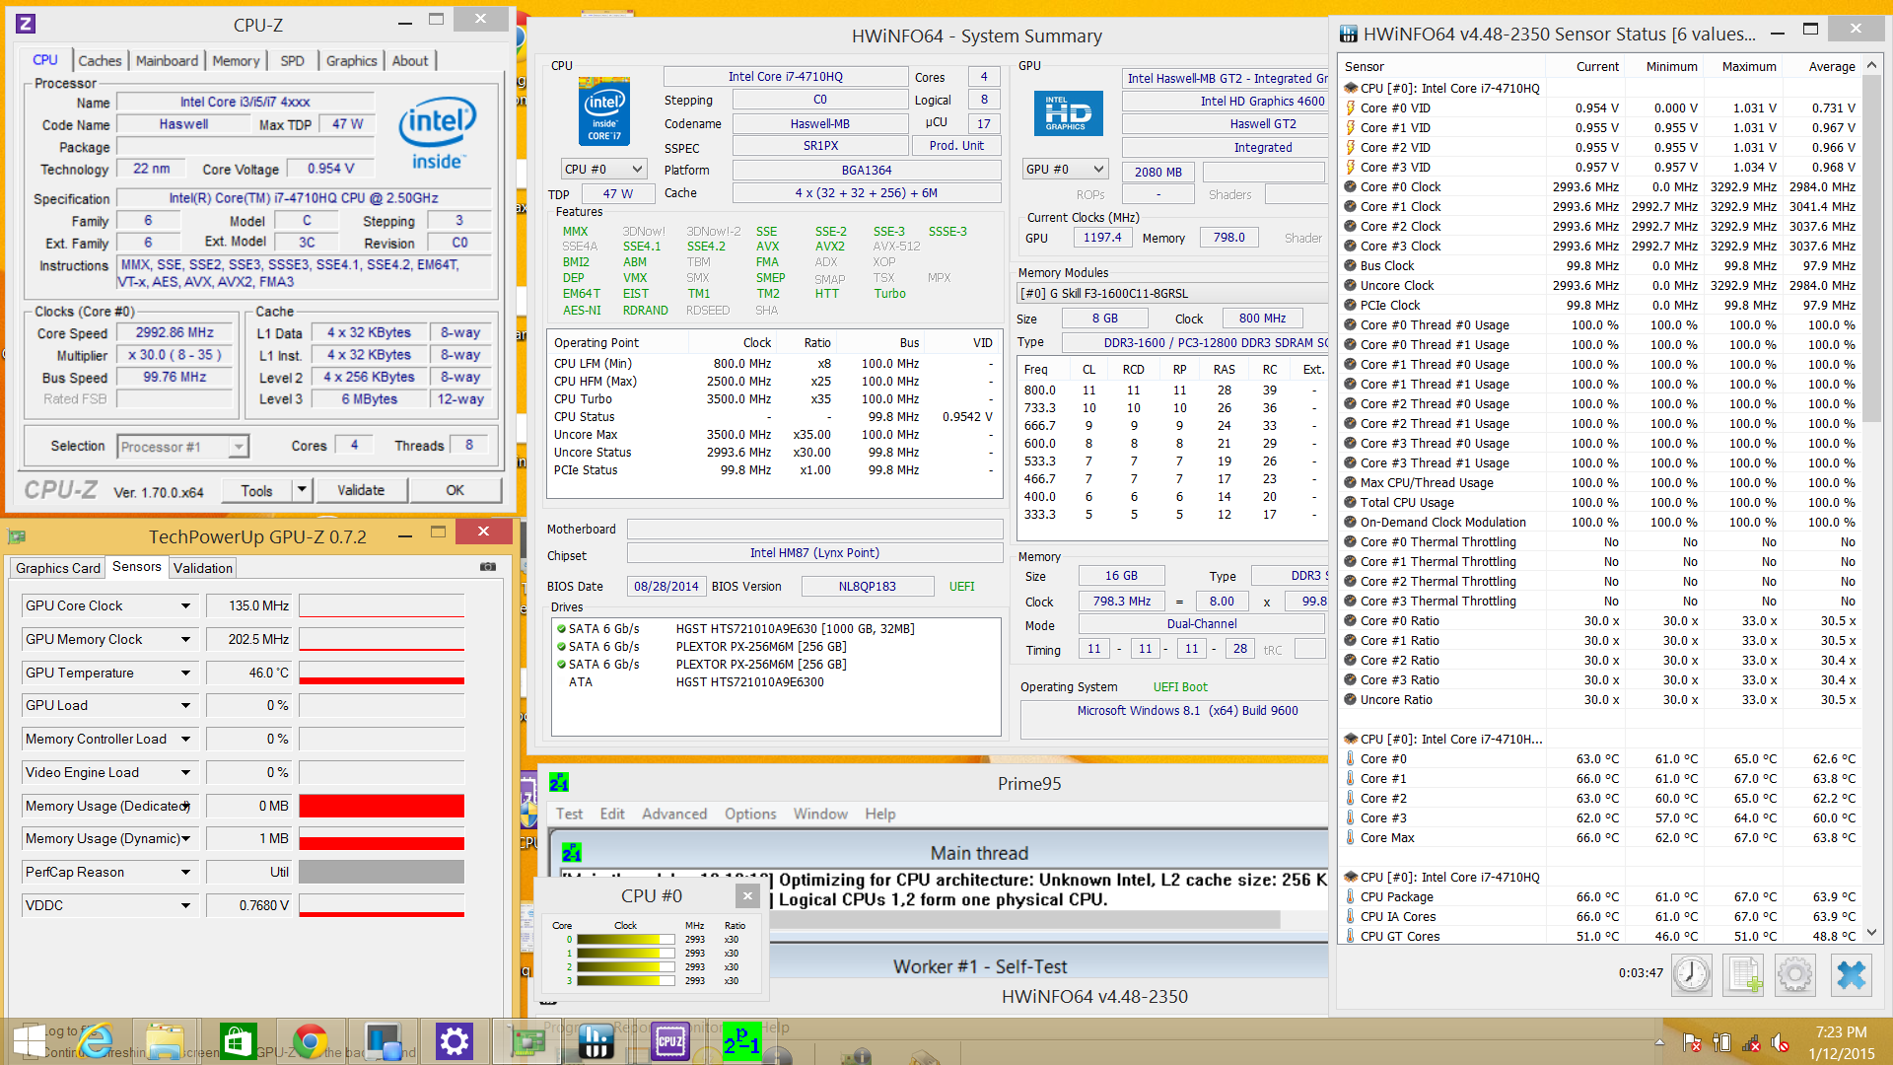Viewport: 1893px width, 1065px height.
Task: Open the VDDC sensor dropdown in GPU-Z
Action: click(x=185, y=905)
